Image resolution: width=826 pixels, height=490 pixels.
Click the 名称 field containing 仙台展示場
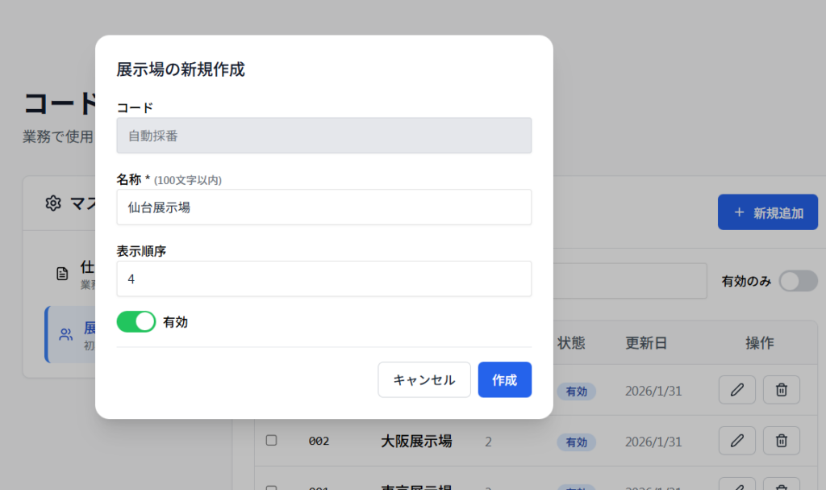(323, 207)
